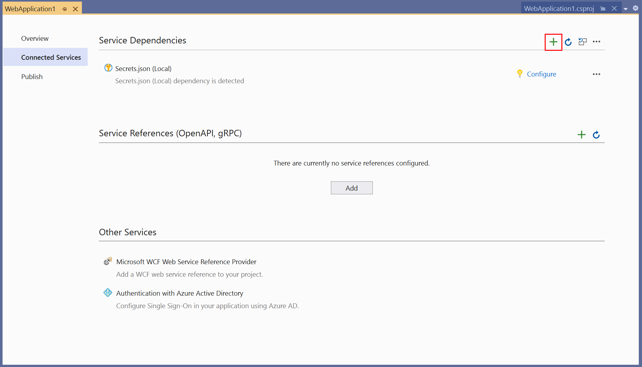Screen dimensions: 642x367
Task: Navigate to the Publish section
Action: pos(31,76)
